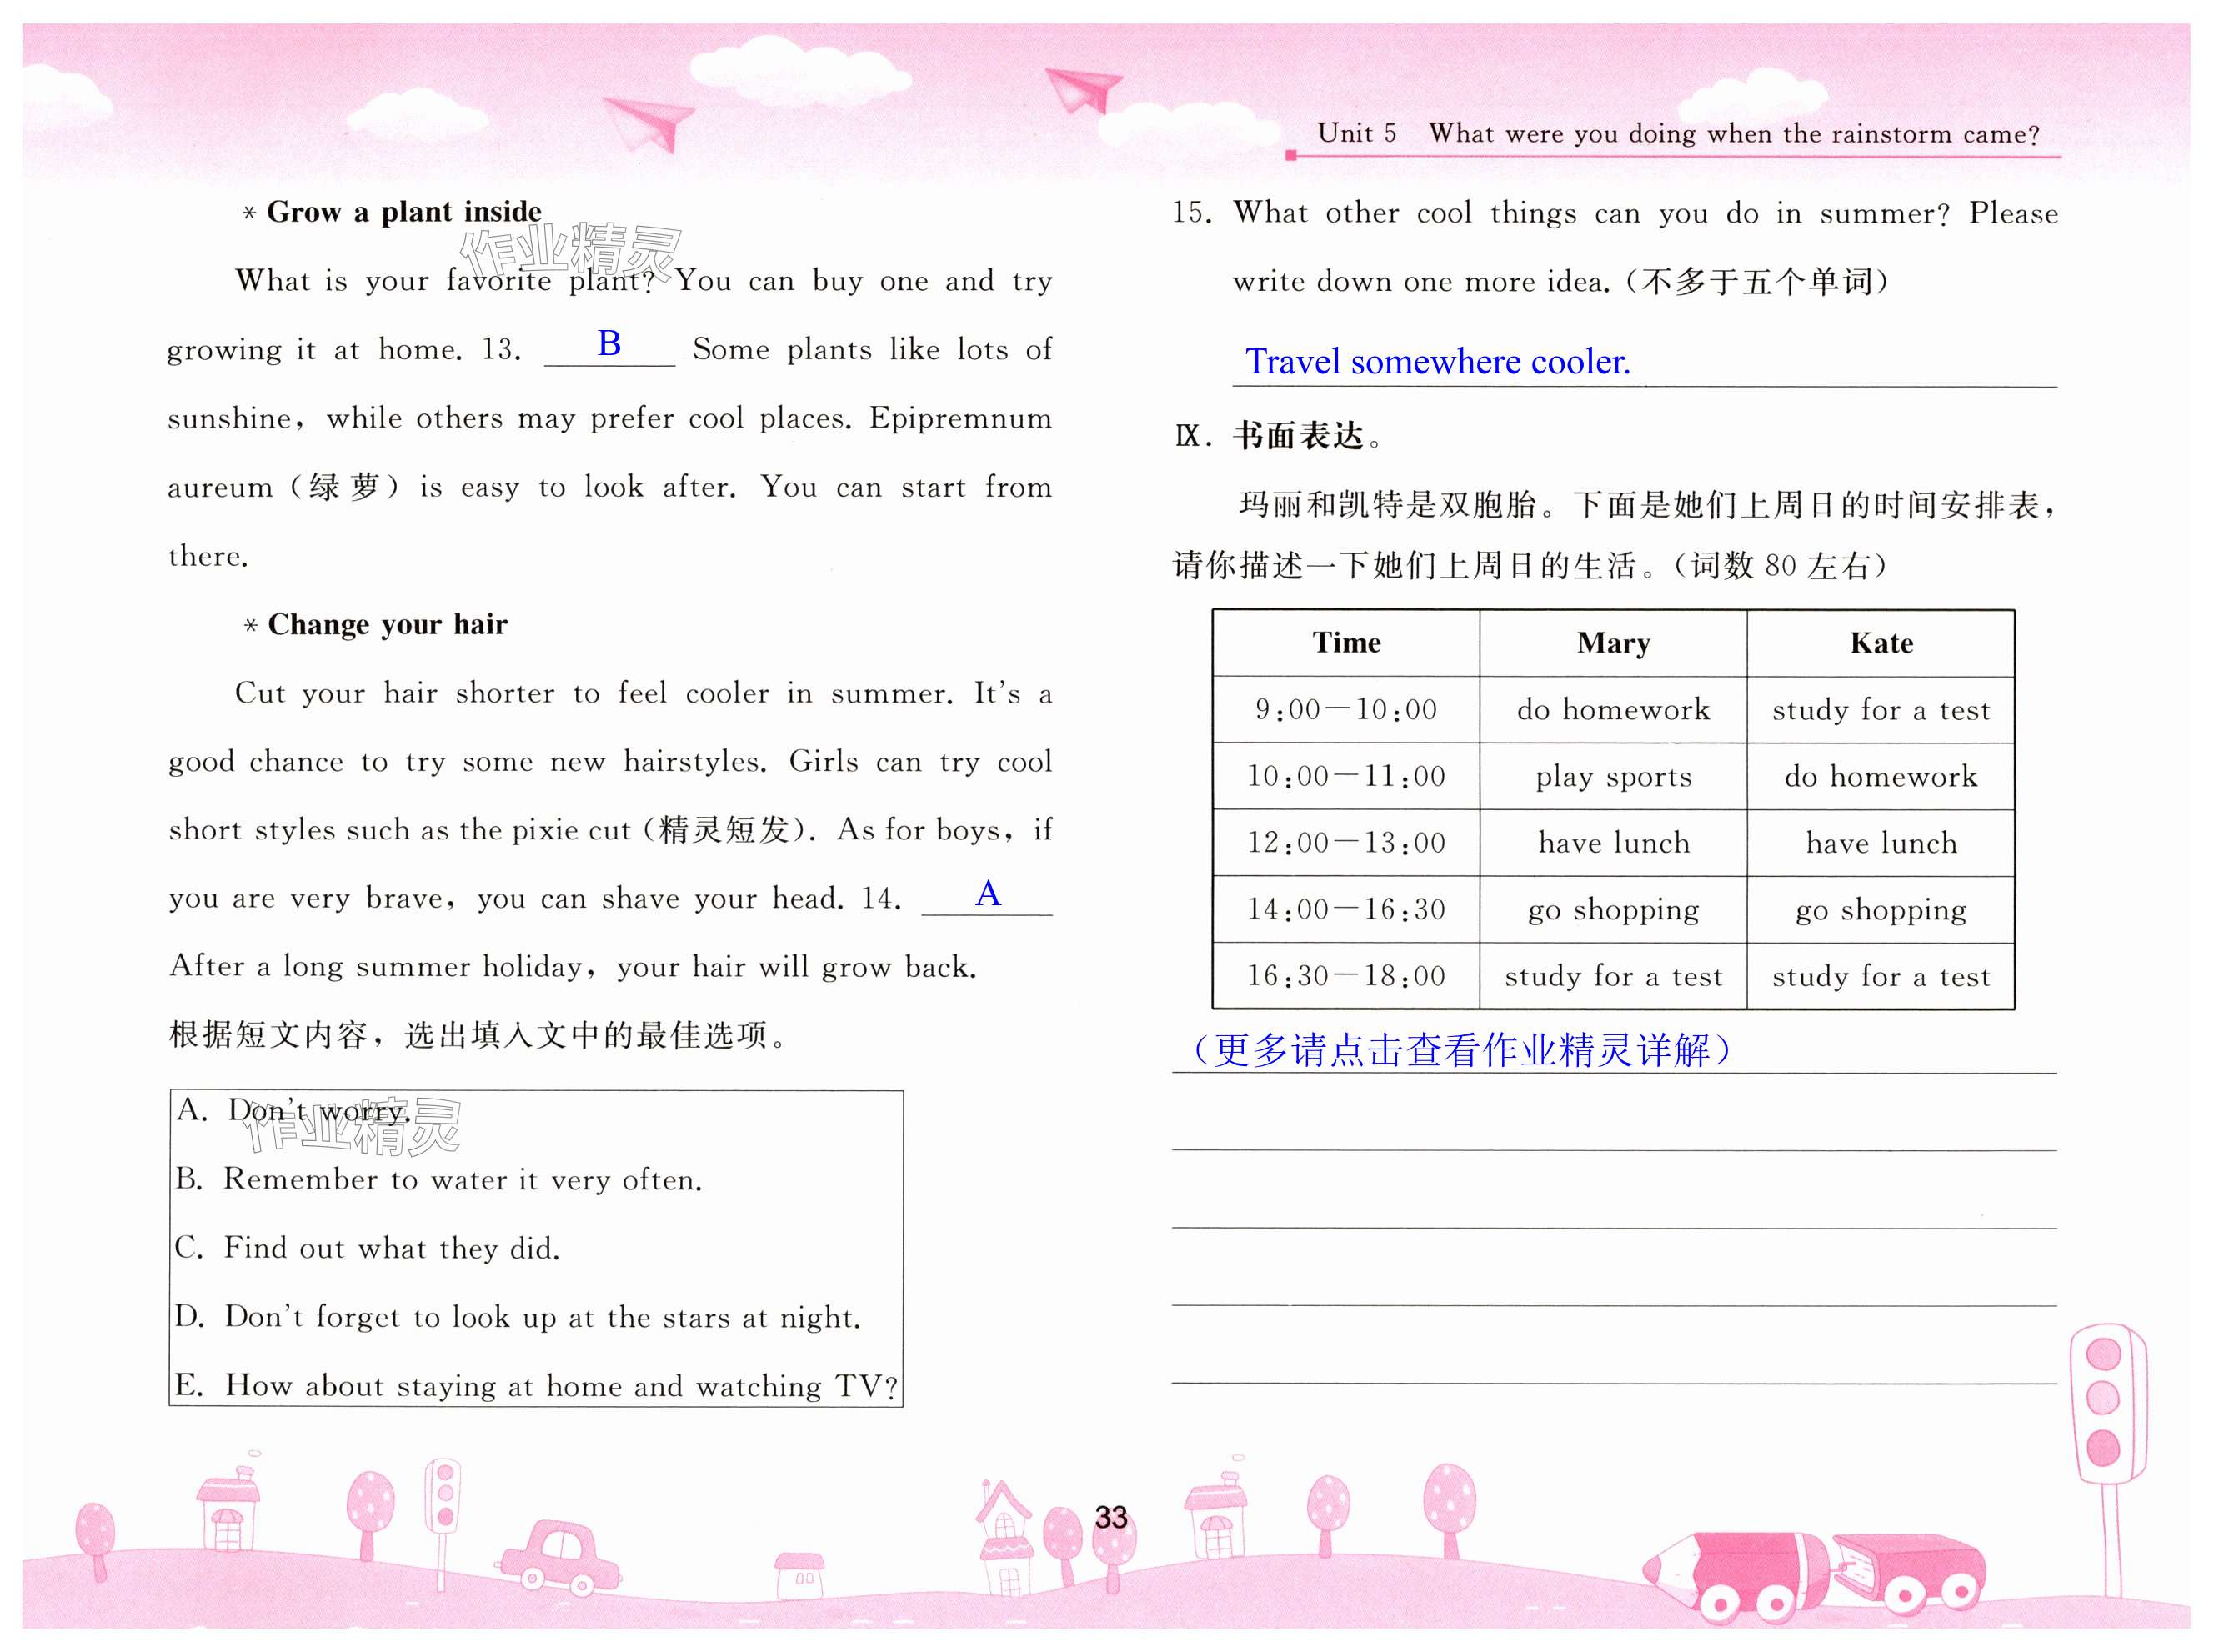
Task: Click the Mary column header in table
Action: coord(1613,643)
